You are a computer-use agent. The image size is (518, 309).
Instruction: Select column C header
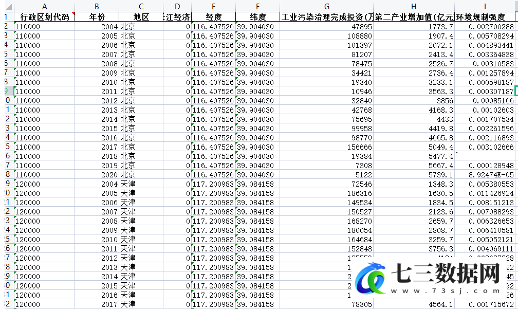pos(141,7)
